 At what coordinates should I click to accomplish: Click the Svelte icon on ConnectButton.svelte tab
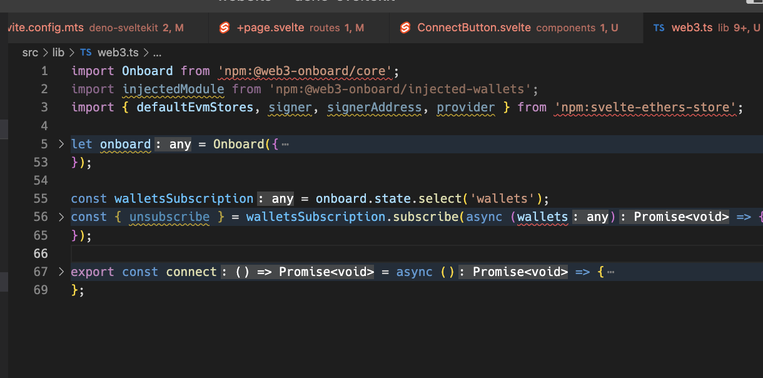tap(406, 28)
